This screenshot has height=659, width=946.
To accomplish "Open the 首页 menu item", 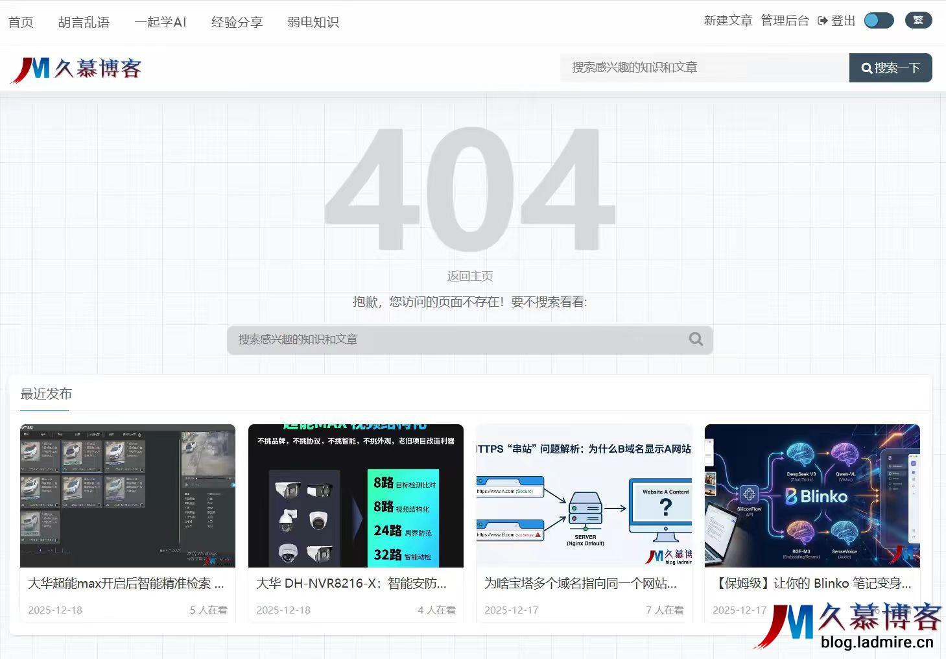I will 20,22.
